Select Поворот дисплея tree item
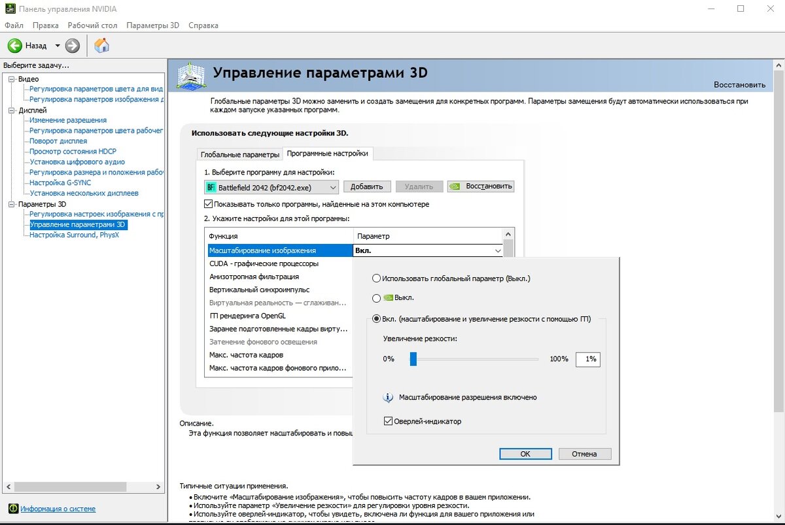Image resolution: width=785 pixels, height=525 pixels. pos(58,141)
